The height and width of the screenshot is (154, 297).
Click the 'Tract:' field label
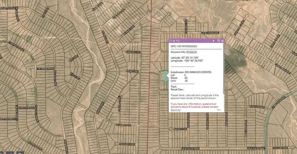pos(174,86)
